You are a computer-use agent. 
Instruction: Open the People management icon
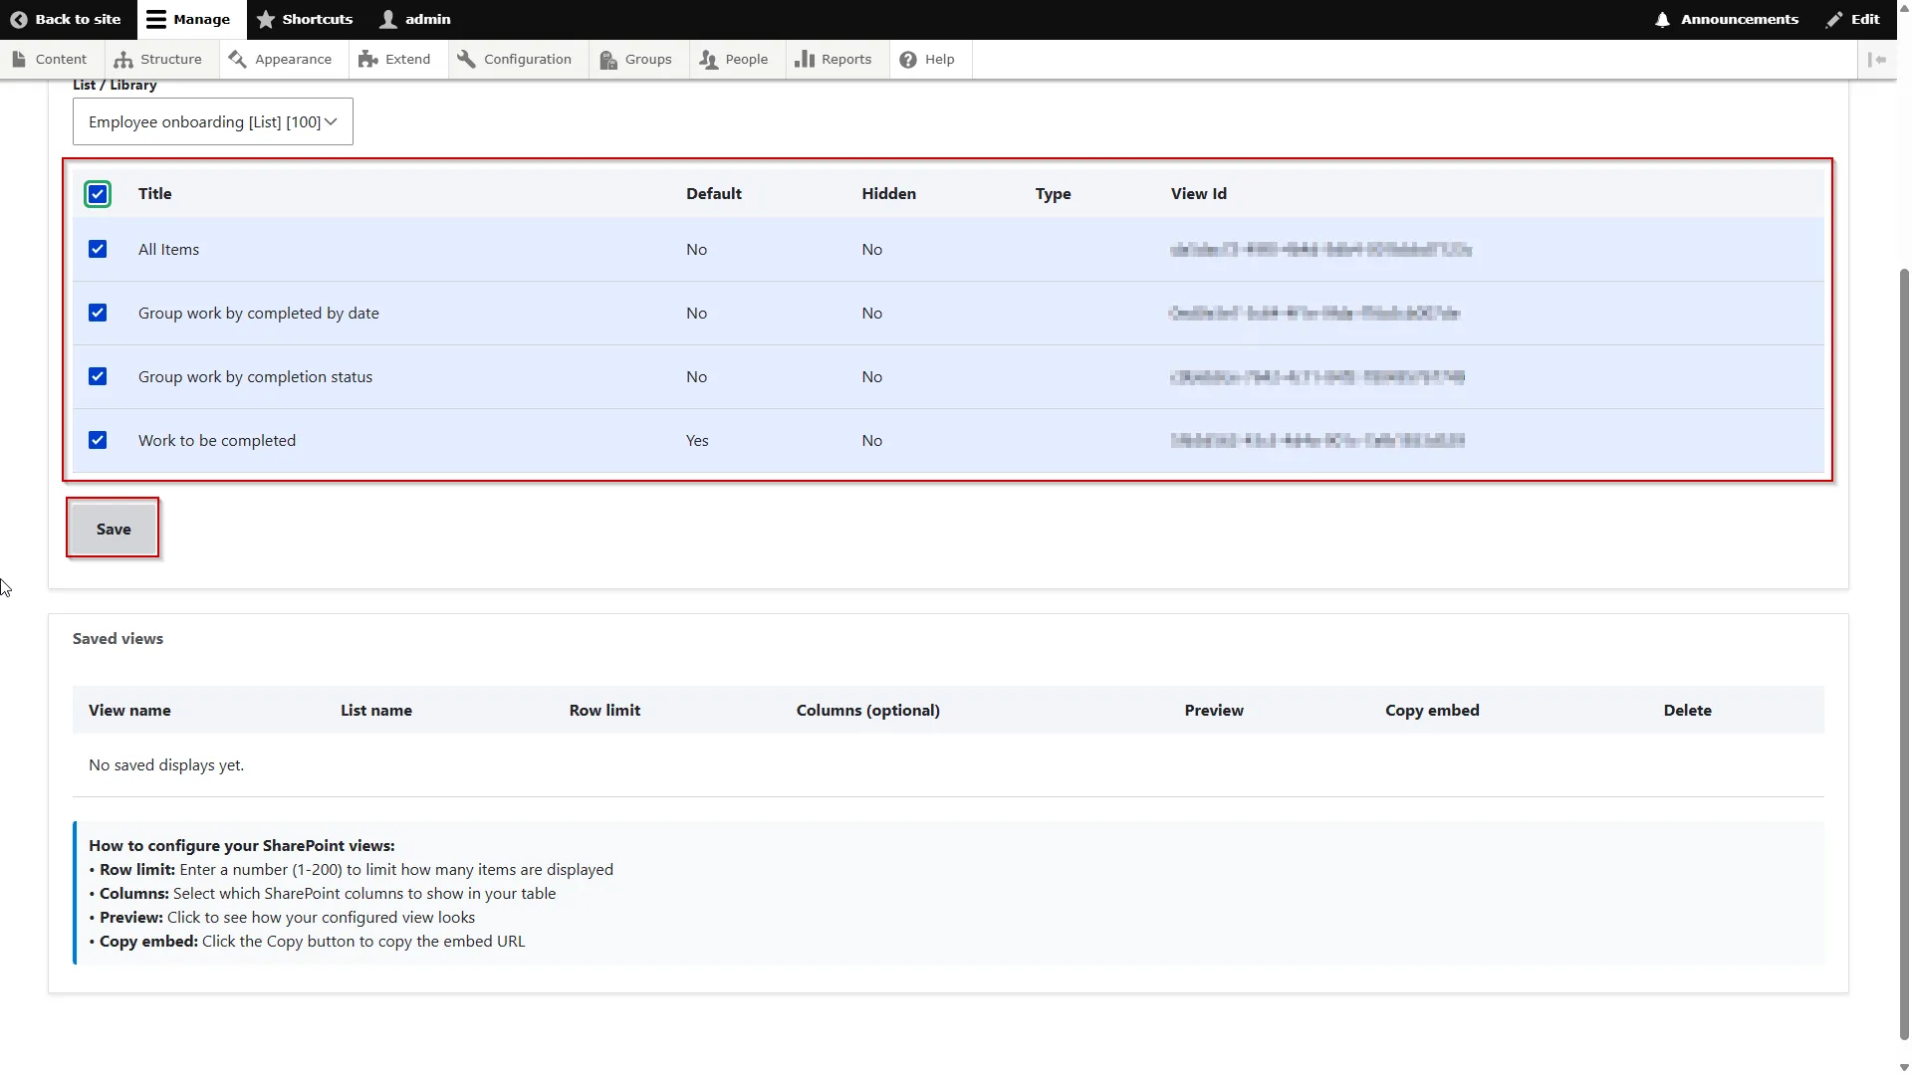(709, 59)
